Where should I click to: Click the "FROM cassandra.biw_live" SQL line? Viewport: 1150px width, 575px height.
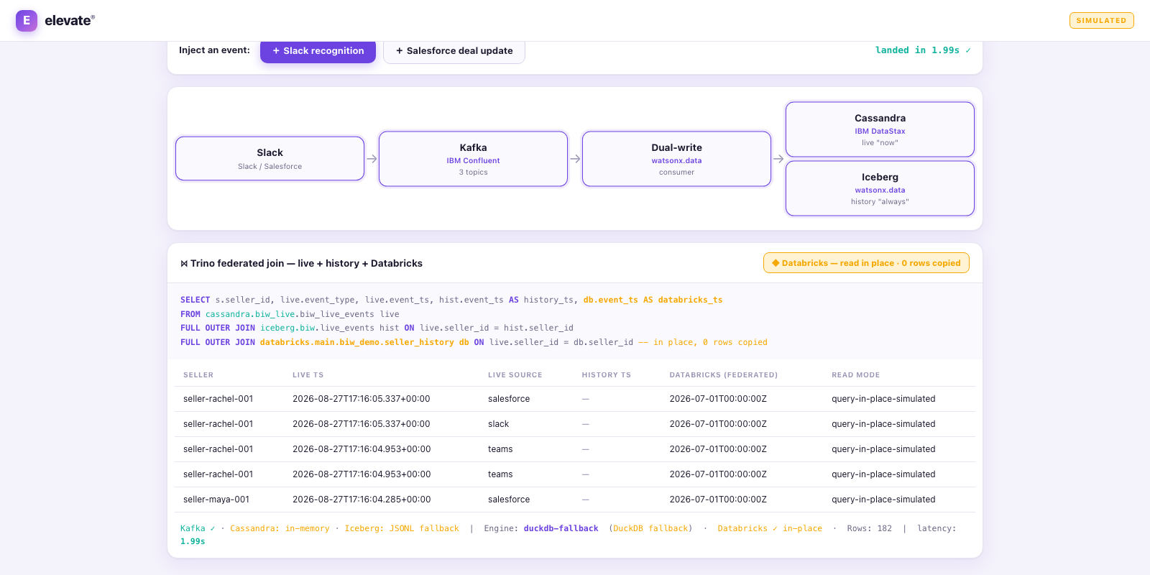click(x=290, y=314)
